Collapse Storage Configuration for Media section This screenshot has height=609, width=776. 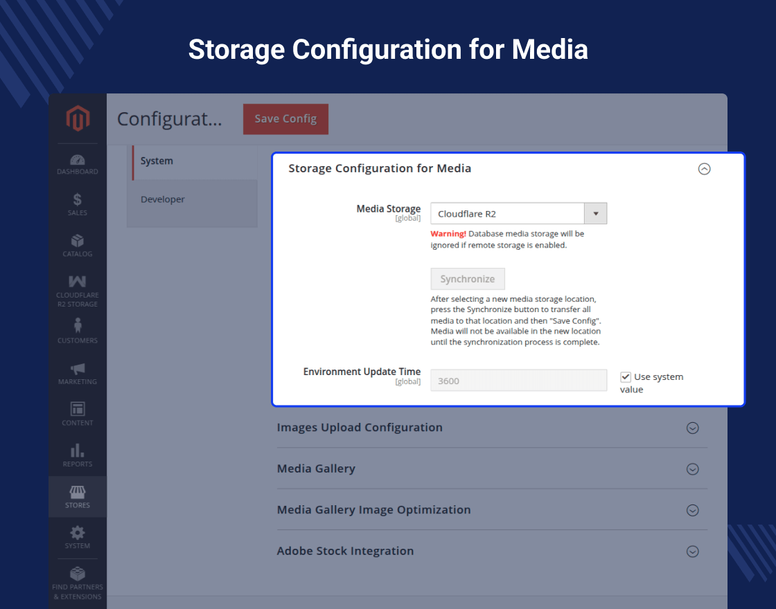pos(704,169)
